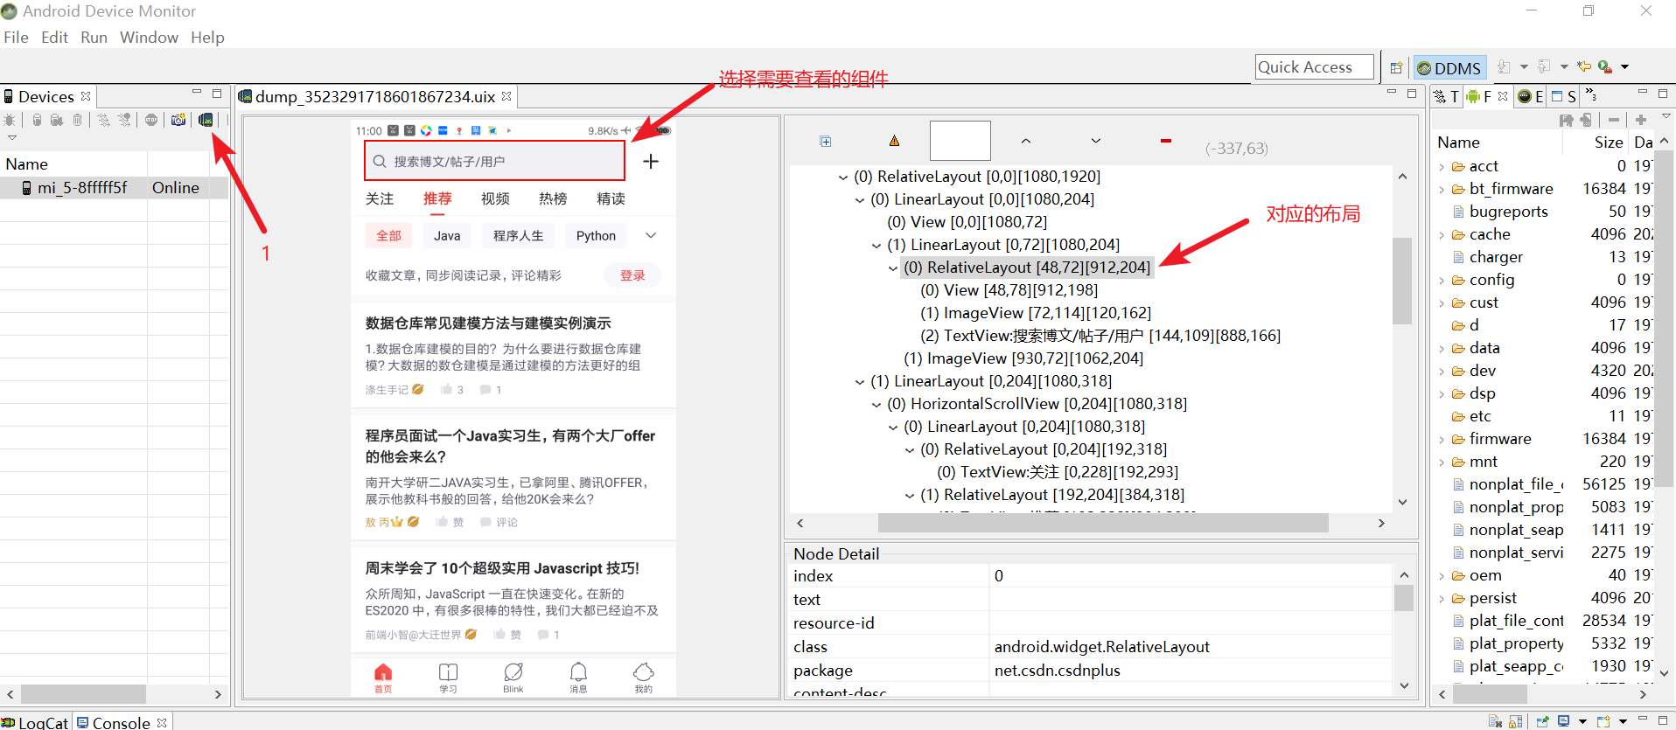Close the dump uix editor tab

point(506,96)
